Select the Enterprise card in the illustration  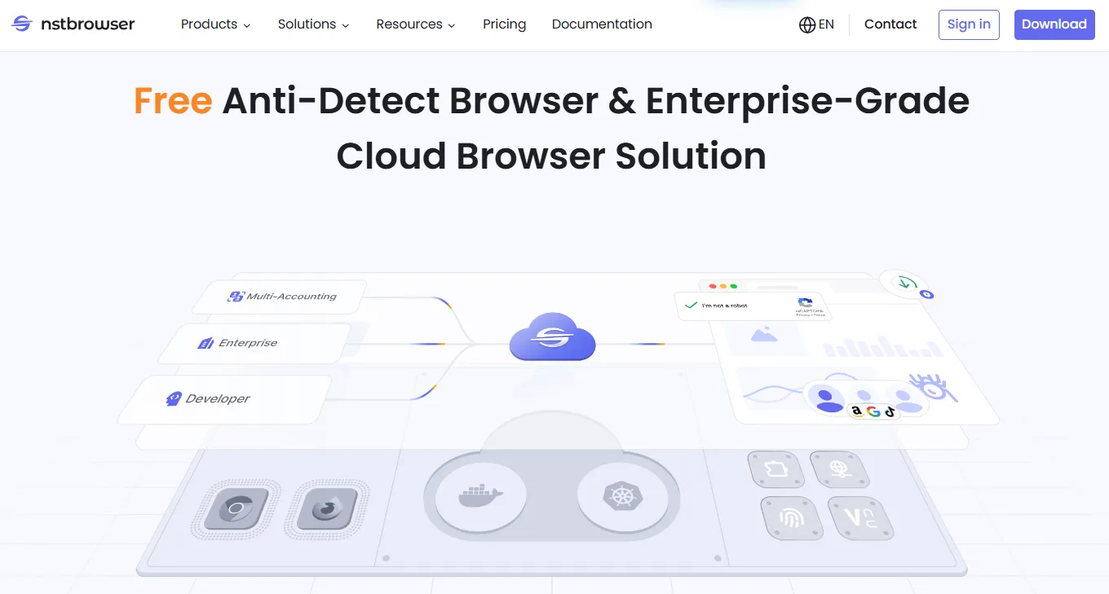tap(254, 343)
